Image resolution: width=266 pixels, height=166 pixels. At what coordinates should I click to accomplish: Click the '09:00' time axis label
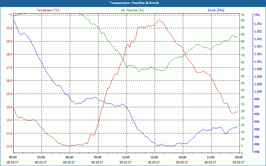pyautogui.click(x=97, y=157)
